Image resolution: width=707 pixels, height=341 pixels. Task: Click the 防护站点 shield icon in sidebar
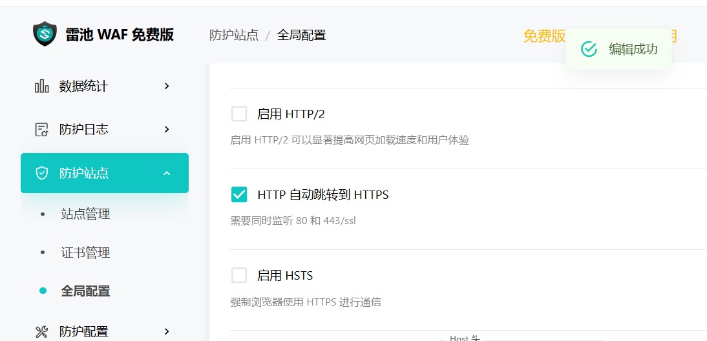41,173
